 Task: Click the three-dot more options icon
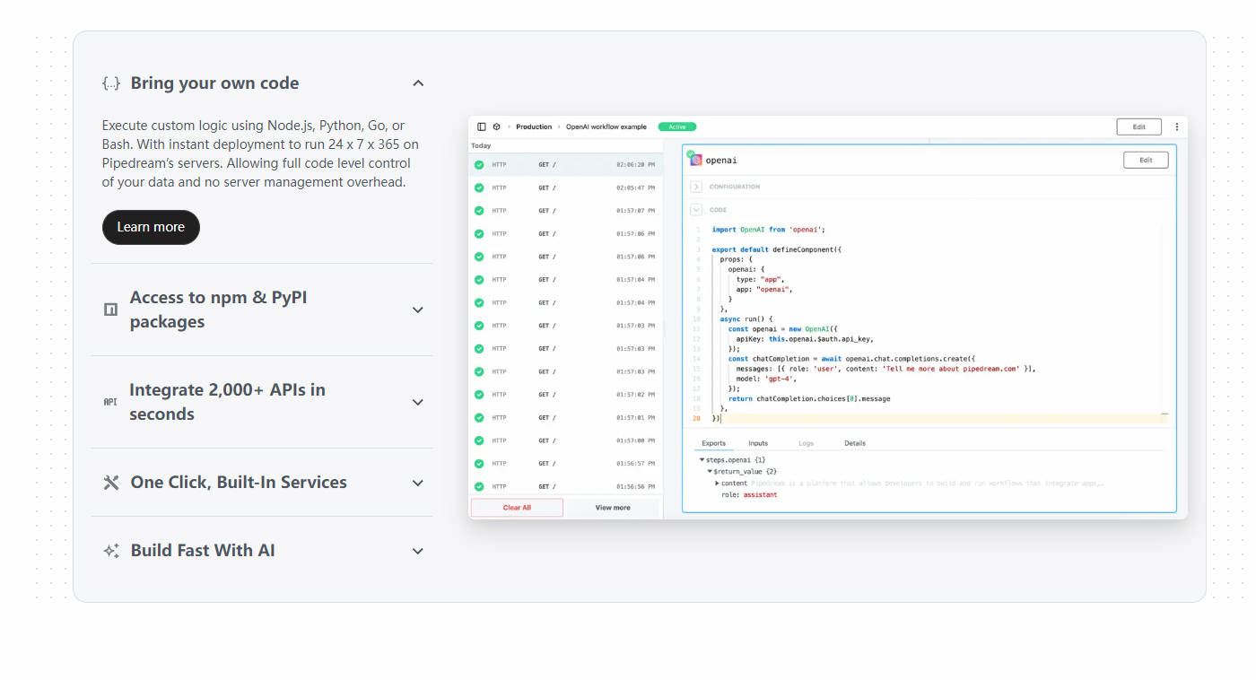(x=1176, y=127)
